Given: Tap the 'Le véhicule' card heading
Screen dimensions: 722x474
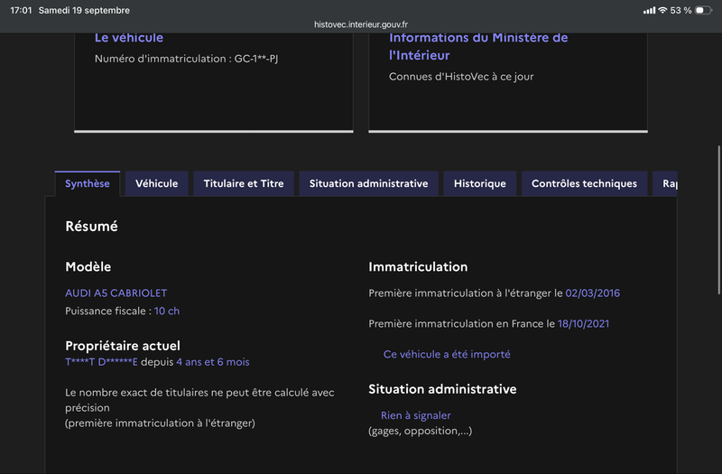Looking at the screenshot, I should 129,38.
